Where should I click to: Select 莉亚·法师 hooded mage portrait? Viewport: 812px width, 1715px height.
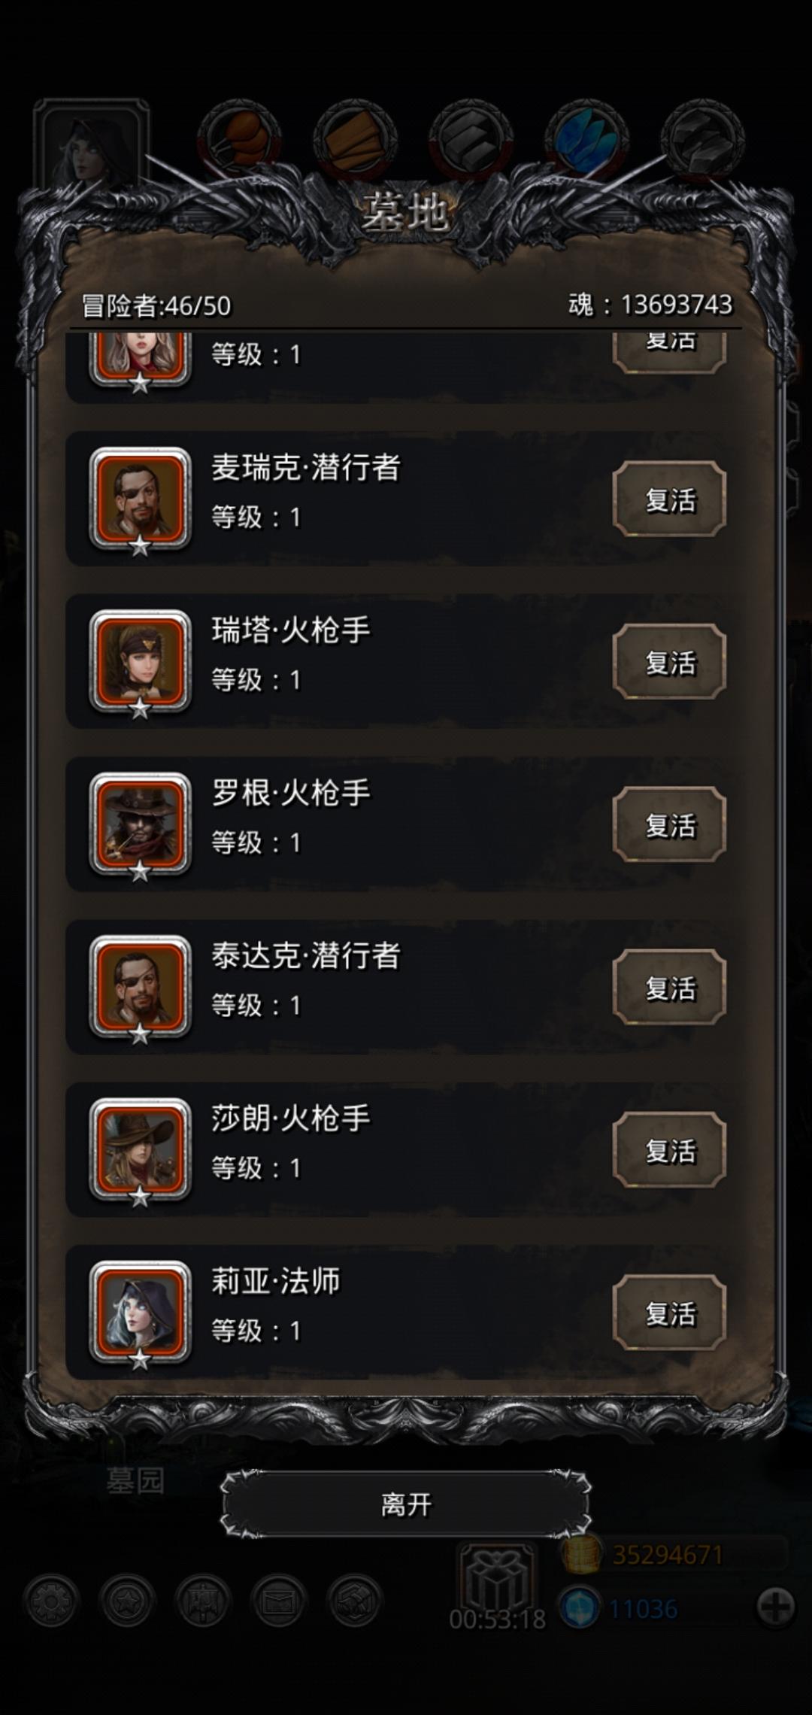click(140, 1313)
